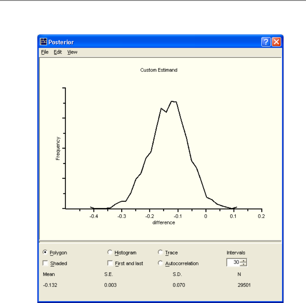Click the 0.2 x-axis tick label
This screenshot has height=303, width=306.
click(261, 216)
